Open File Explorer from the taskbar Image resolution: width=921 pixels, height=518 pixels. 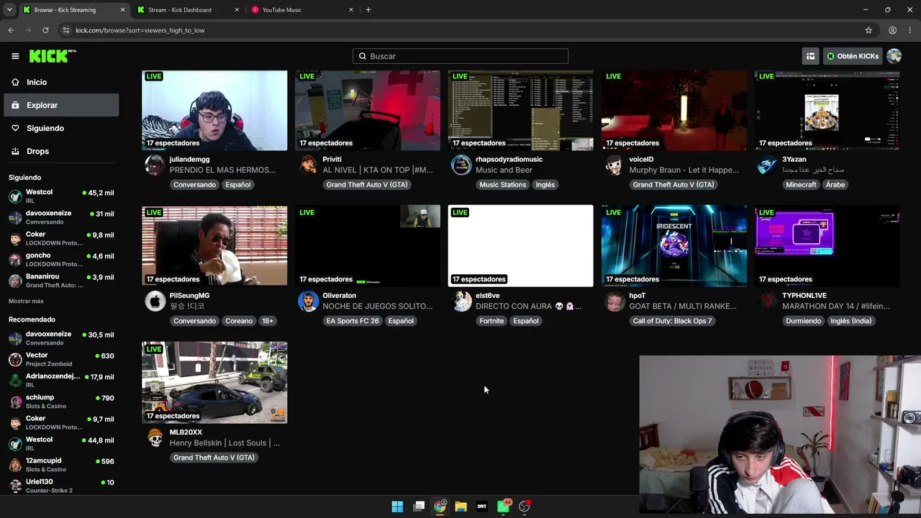coord(461,506)
